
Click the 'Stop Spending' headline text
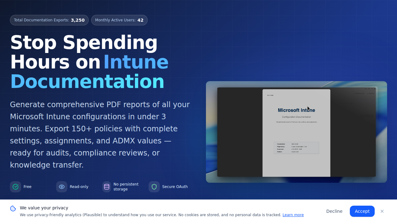pos(84,42)
